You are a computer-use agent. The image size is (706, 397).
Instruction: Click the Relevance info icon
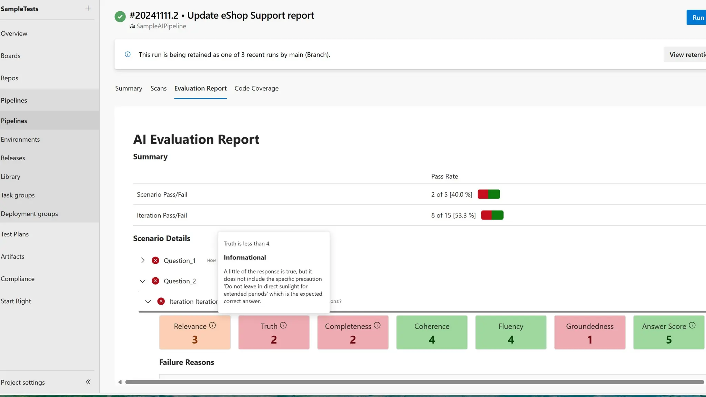tap(212, 325)
